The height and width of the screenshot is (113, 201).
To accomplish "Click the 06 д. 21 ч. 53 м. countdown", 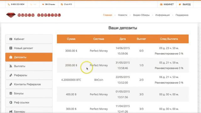I will point(169,77).
